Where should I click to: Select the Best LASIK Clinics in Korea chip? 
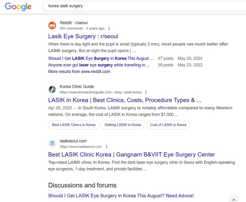[x=74, y=125]
